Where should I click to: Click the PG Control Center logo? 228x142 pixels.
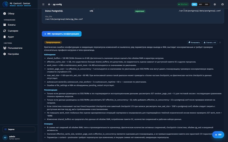[x=5, y=4]
